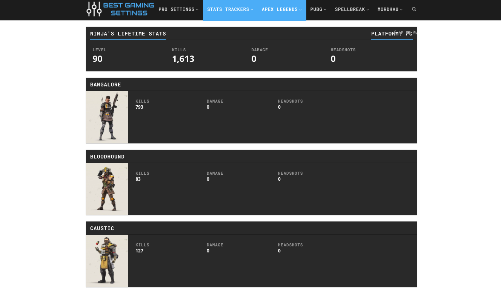Screen dimensions: 501x289
Task: Click the Caustic character thumbnail
Action: 107,261
